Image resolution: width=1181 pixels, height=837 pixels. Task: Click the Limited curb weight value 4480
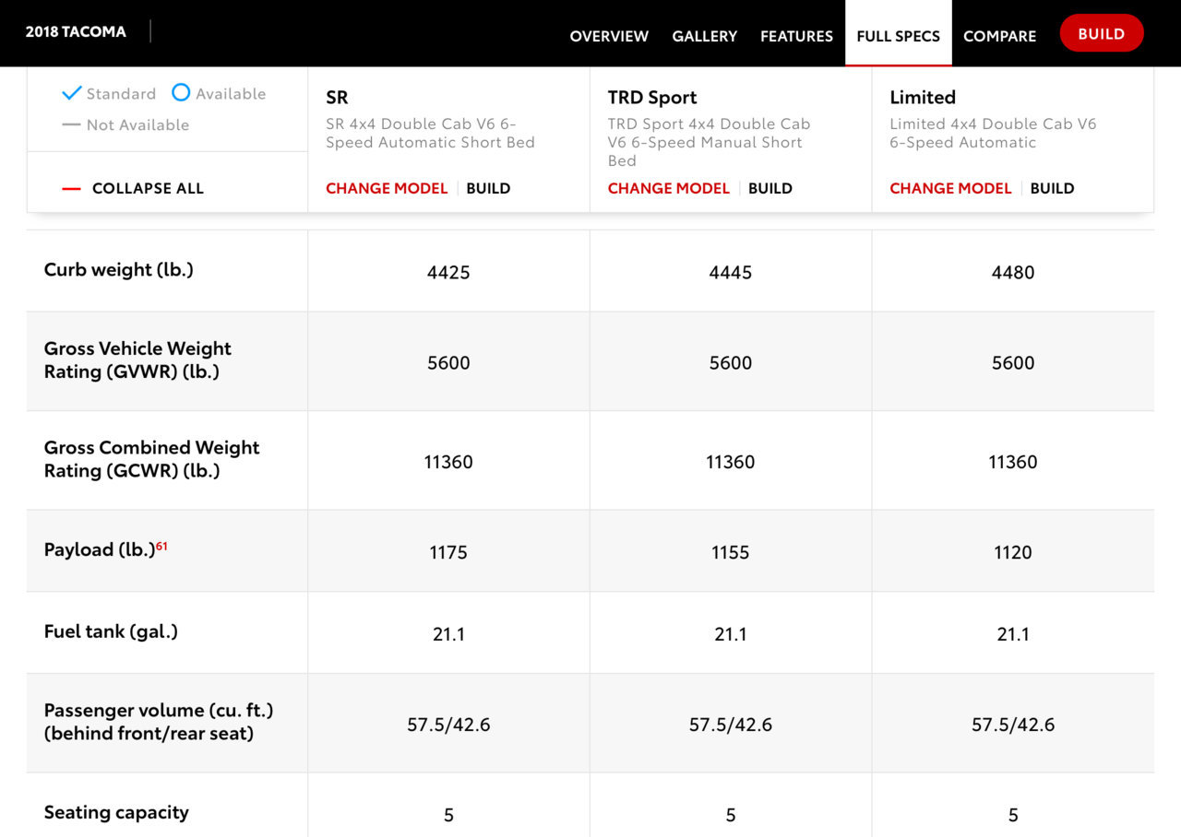coord(1013,272)
